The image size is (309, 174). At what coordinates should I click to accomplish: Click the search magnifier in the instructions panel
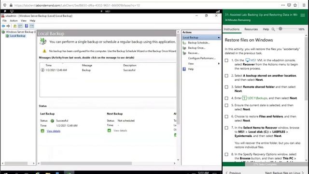[273, 29]
